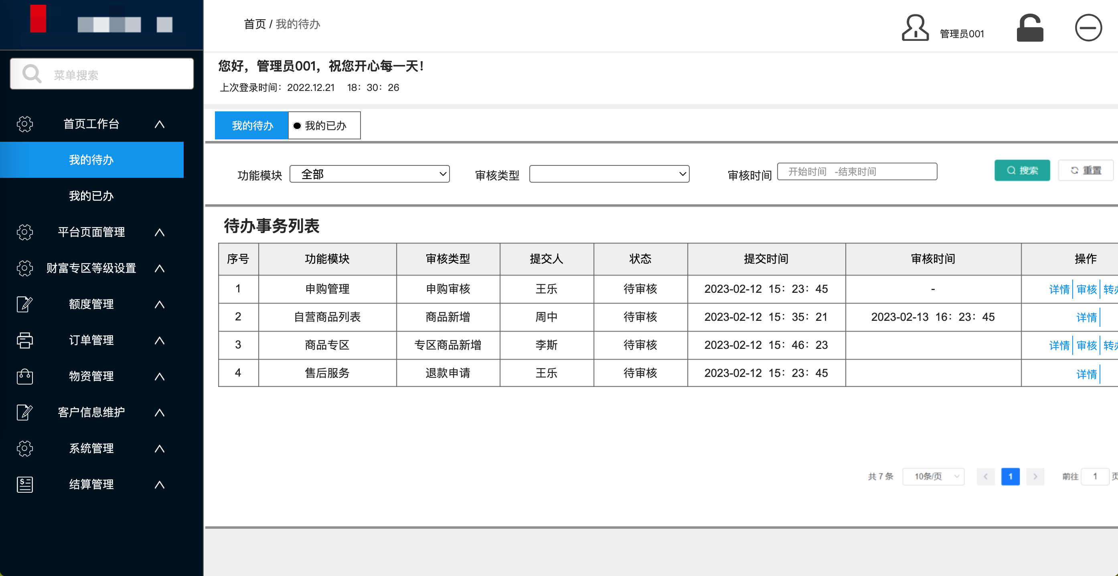This screenshot has width=1118, height=576.
Task: Click the gear icon beside 财富专区等级设置
Action: (24, 268)
